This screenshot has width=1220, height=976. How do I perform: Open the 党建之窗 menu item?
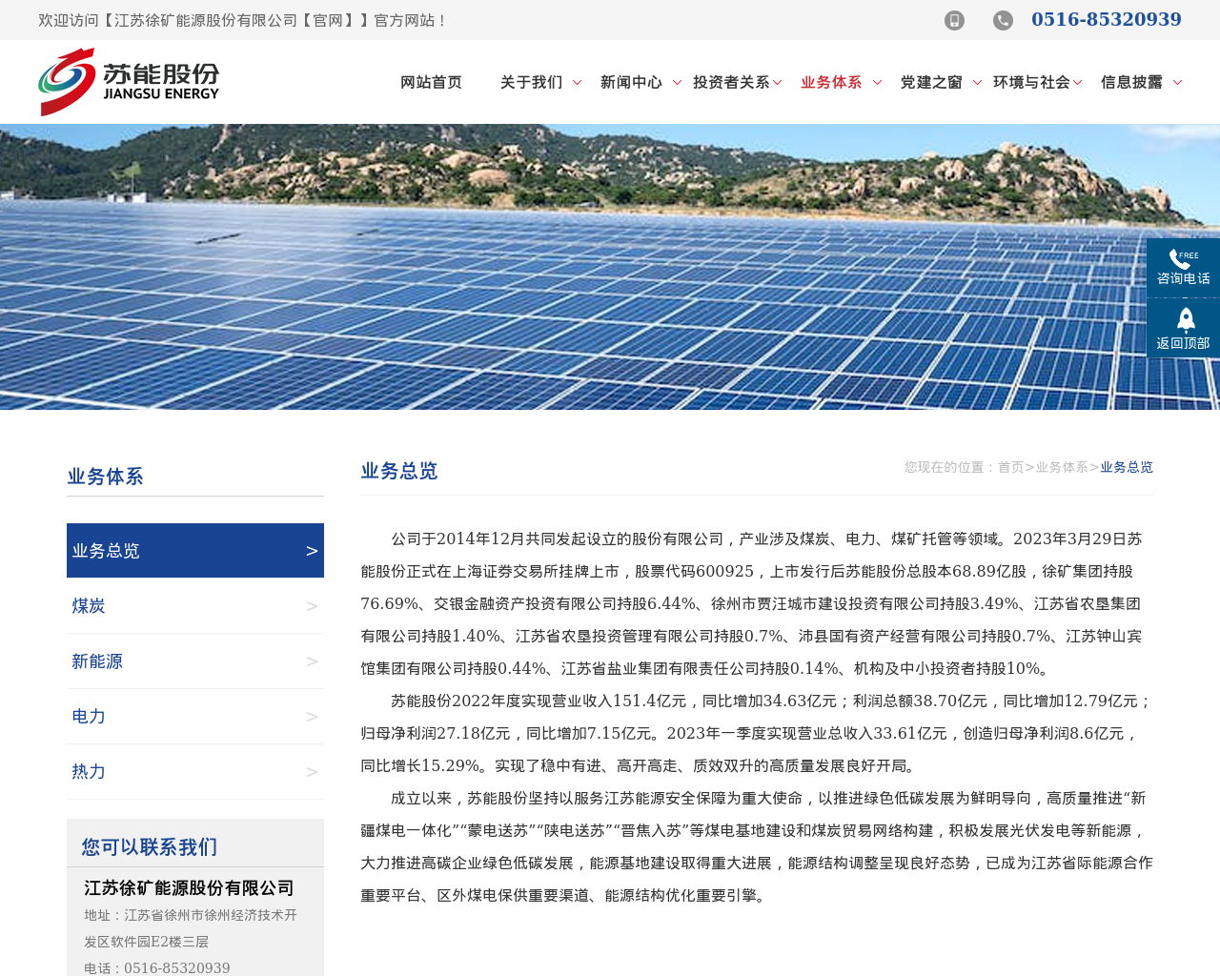pos(931,82)
